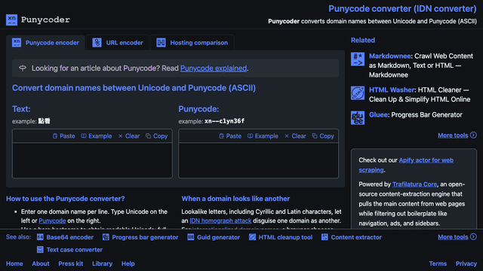Viewport: 483px width, 271px height.
Task: Click the Punycode converter (IDN converter) heading
Action: coord(402,8)
